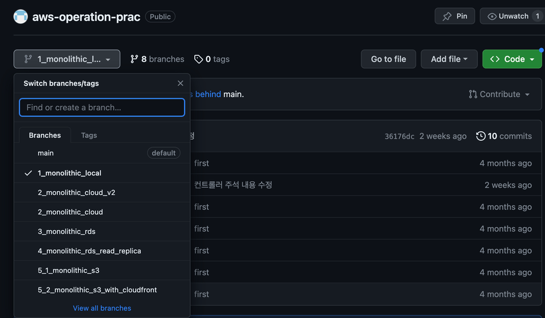The height and width of the screenshot is (318, 545).
Task: Click the Korean commit message 컨트롤러 주석 내용 수정
Action: 233,185
